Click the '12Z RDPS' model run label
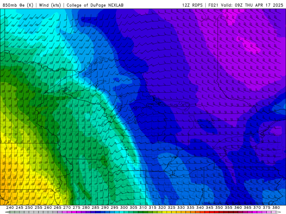The height and width of the screenshot is (214, 286). [x=192, y=5]
